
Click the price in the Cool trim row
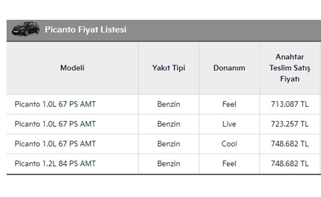[290, 144]
